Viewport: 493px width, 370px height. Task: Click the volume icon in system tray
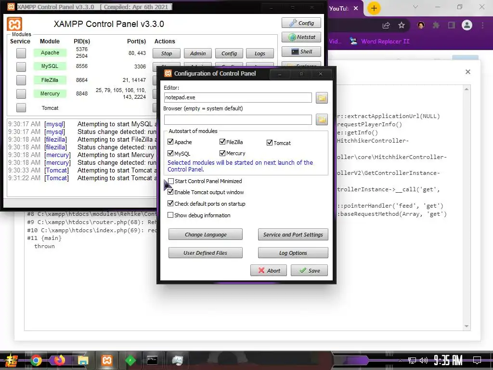424,360
